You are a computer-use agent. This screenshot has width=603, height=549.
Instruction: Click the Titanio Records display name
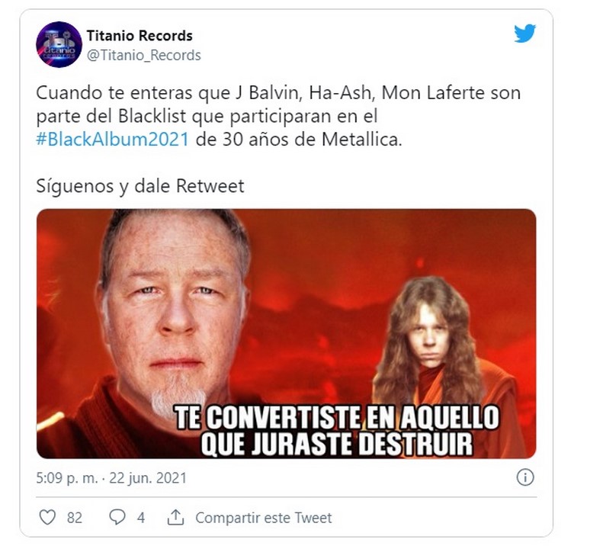coord(140,36)
